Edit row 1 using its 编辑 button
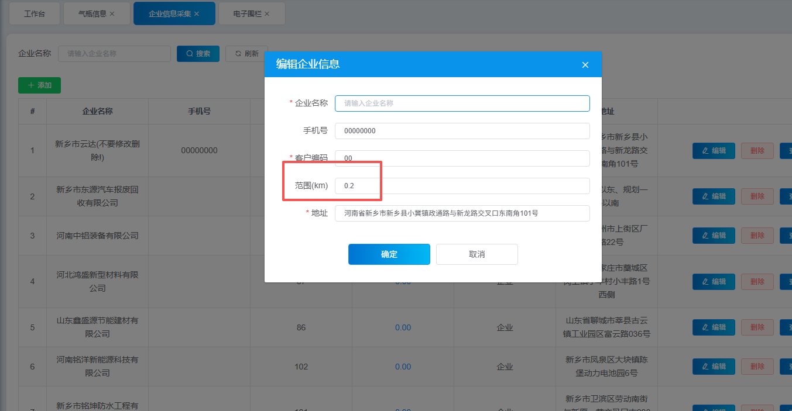The image size is (792, 411). 713,151
